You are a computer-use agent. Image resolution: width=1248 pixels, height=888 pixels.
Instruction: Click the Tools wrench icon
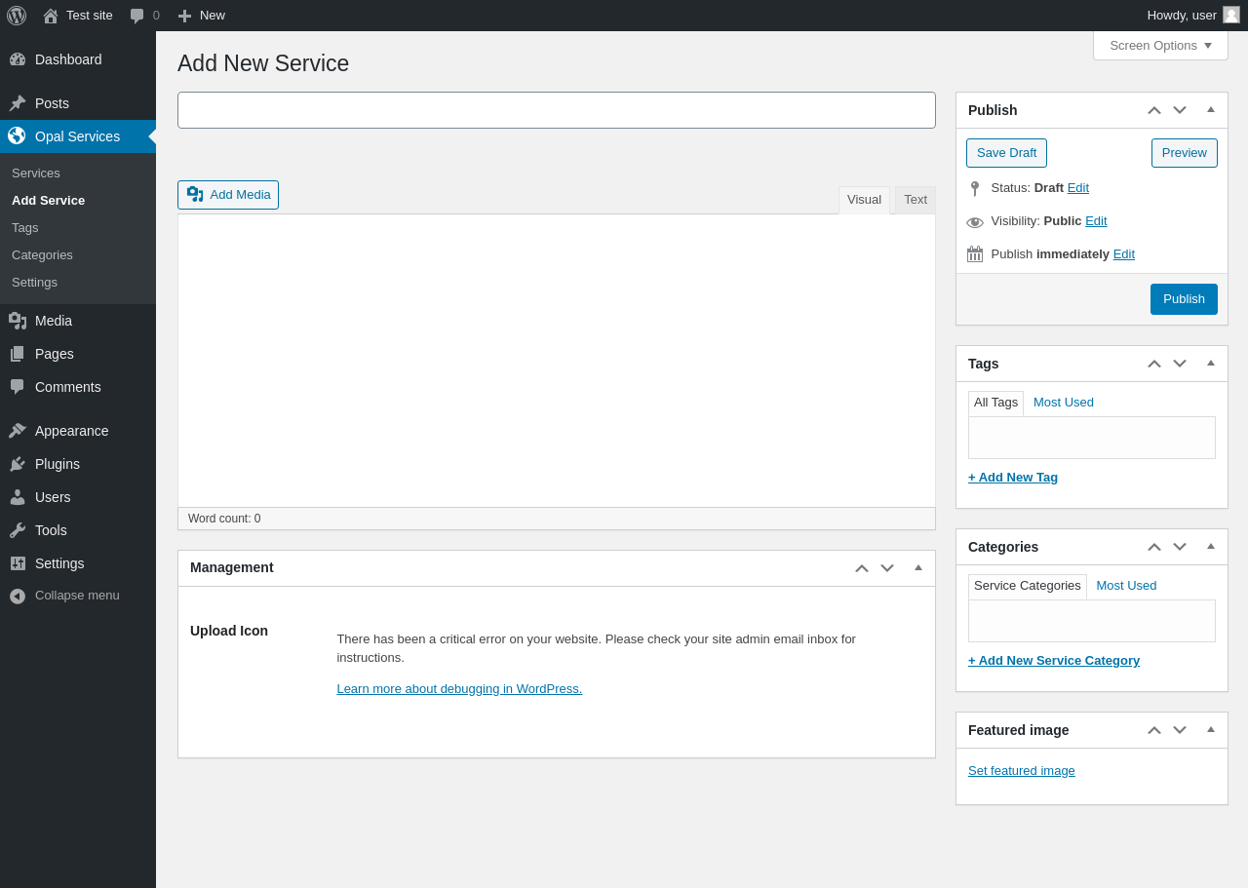coord(18,530)
